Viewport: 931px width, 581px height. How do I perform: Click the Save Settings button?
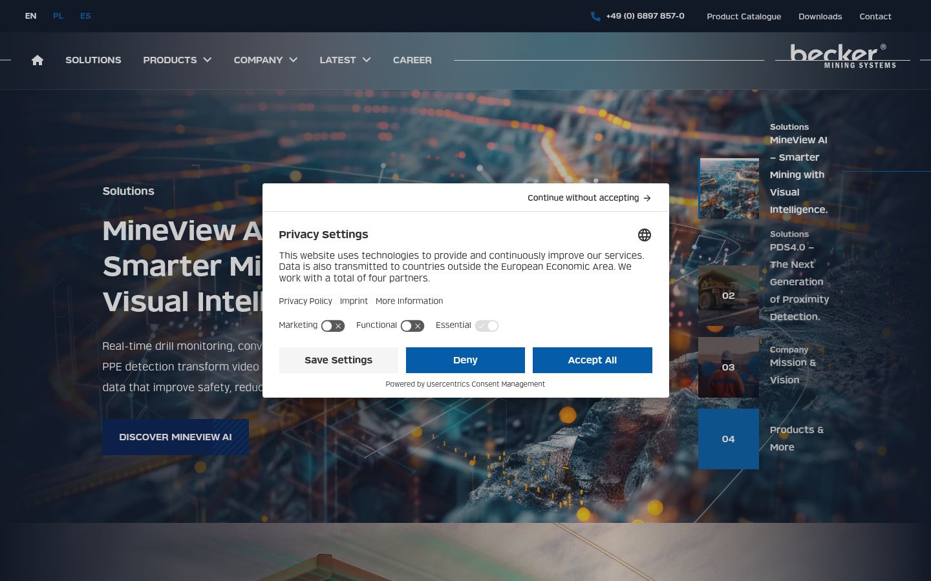pos(339,360)
